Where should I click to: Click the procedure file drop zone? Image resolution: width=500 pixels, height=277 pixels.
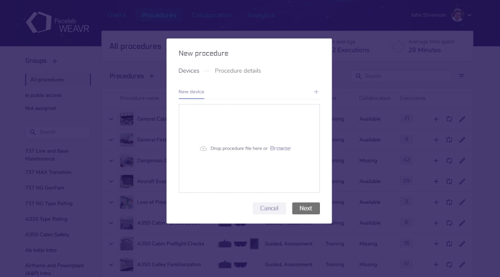249,149
